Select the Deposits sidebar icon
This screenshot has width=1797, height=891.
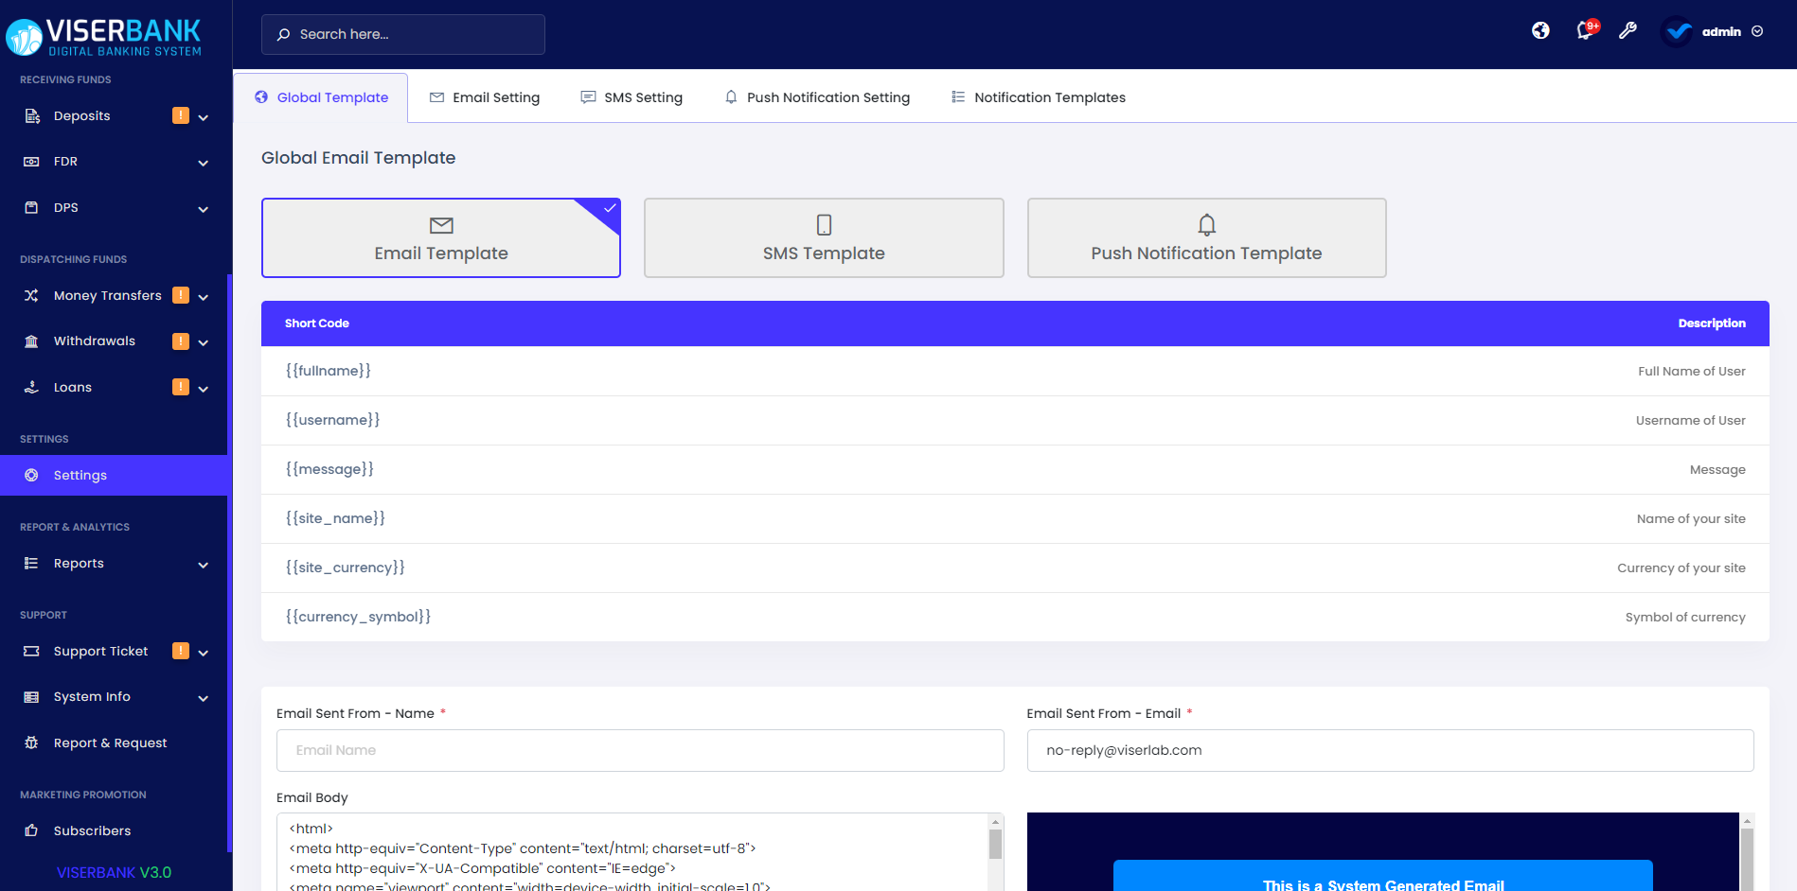pyautogui.click(x=31, y=115)
